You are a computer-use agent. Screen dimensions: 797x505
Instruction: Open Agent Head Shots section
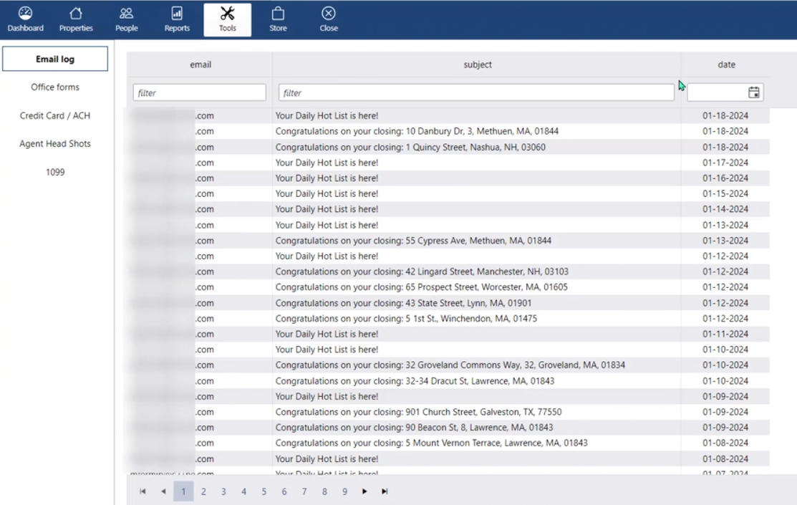click(x=55, y=143)
